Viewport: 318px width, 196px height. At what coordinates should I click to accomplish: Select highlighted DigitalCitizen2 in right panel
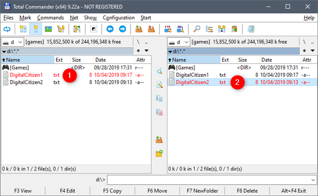point(242,82)
